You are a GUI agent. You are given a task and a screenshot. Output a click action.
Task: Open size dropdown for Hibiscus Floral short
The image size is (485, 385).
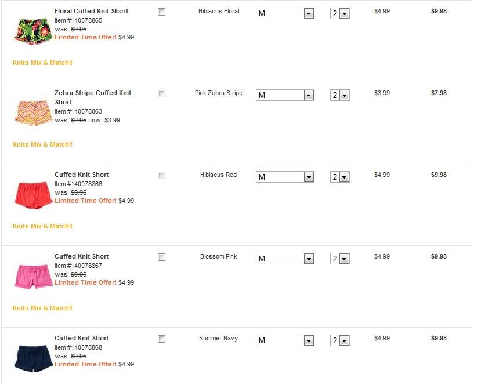(x=285, y=13)
